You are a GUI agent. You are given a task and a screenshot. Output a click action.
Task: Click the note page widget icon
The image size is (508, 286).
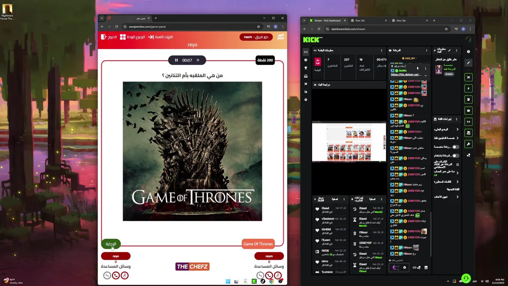468,99
